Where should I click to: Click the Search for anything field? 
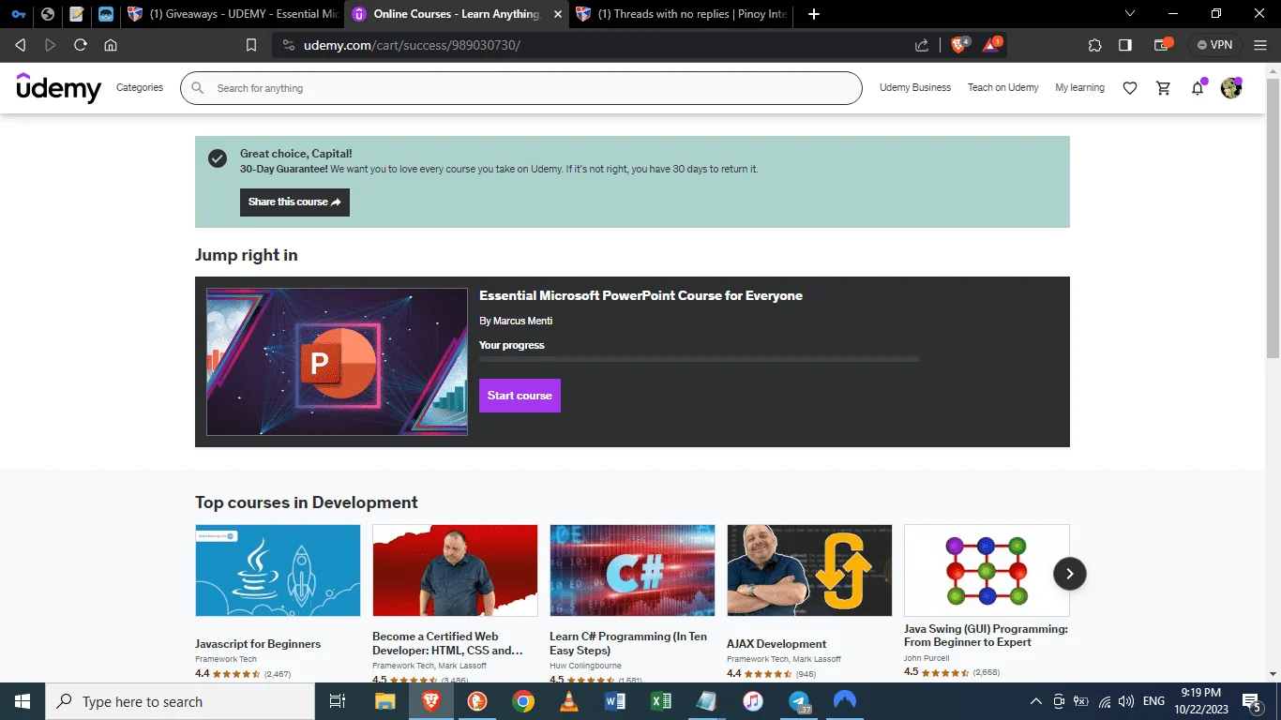pos(520,88)
